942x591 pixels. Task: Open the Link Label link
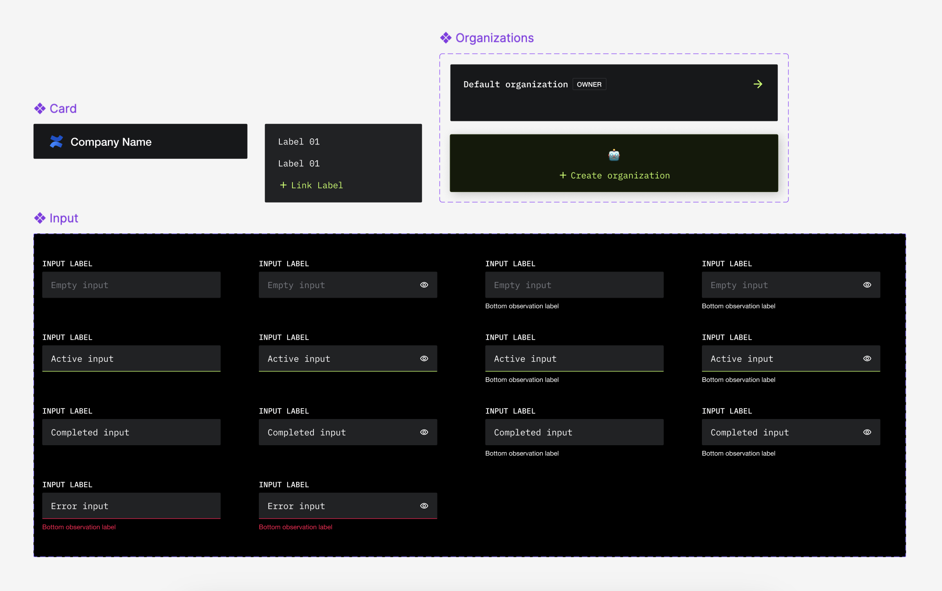click(x=316, y=185)
